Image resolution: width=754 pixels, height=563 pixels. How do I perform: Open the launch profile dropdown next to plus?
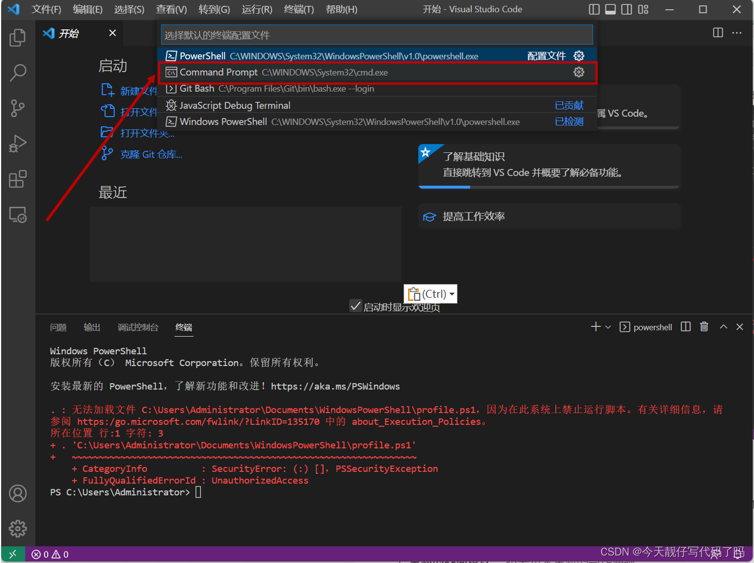[x=608, y=327]
